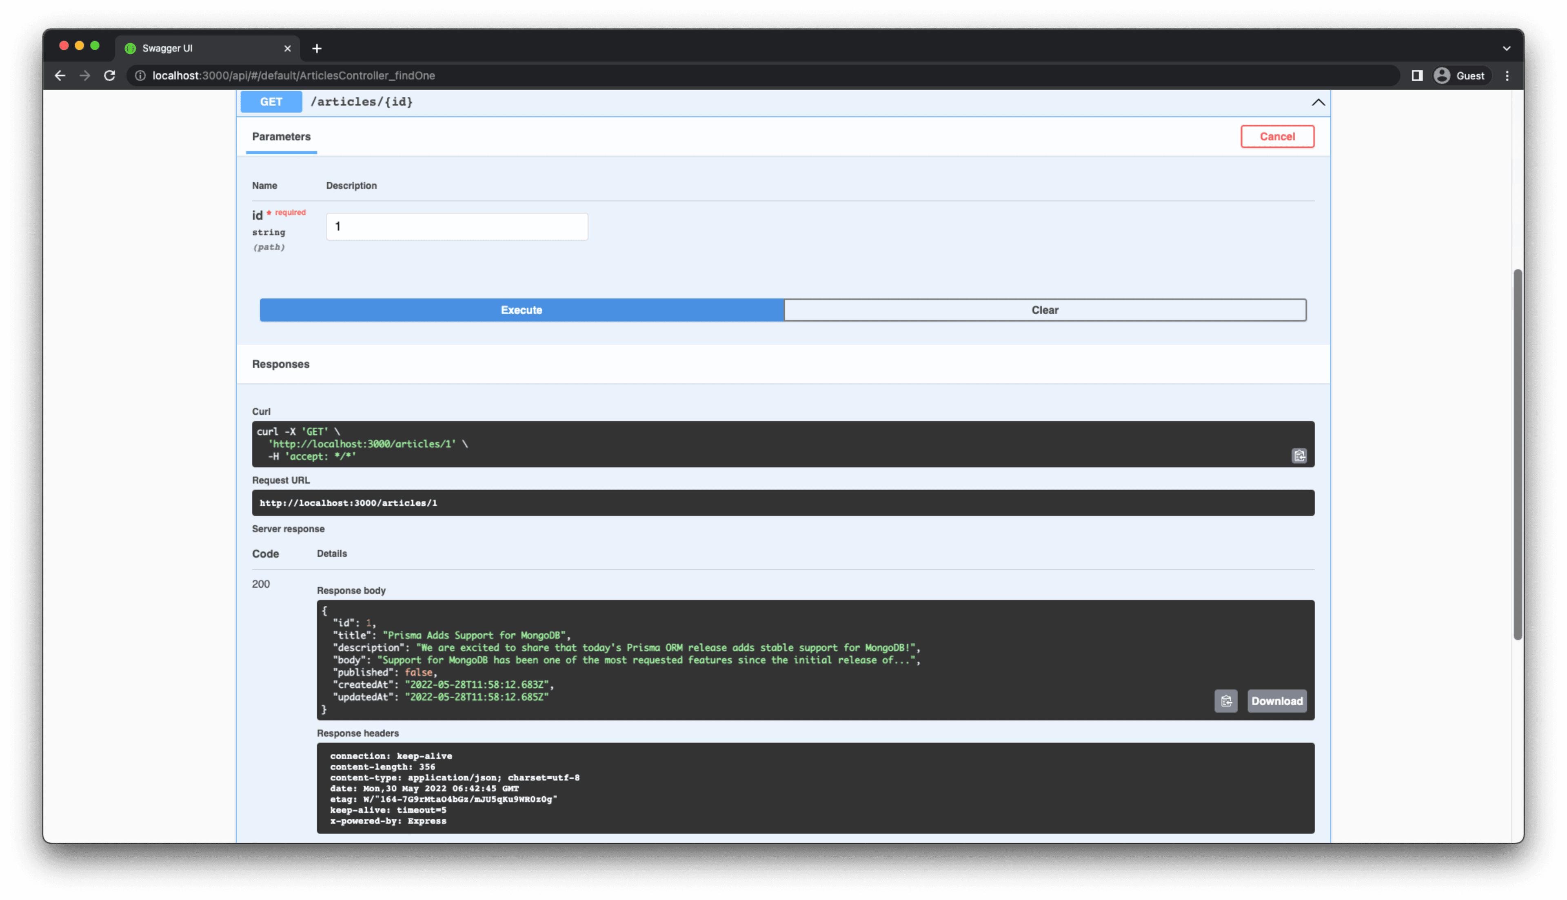
Task: Close the Swagger UI tab
Action: [287, 48]
